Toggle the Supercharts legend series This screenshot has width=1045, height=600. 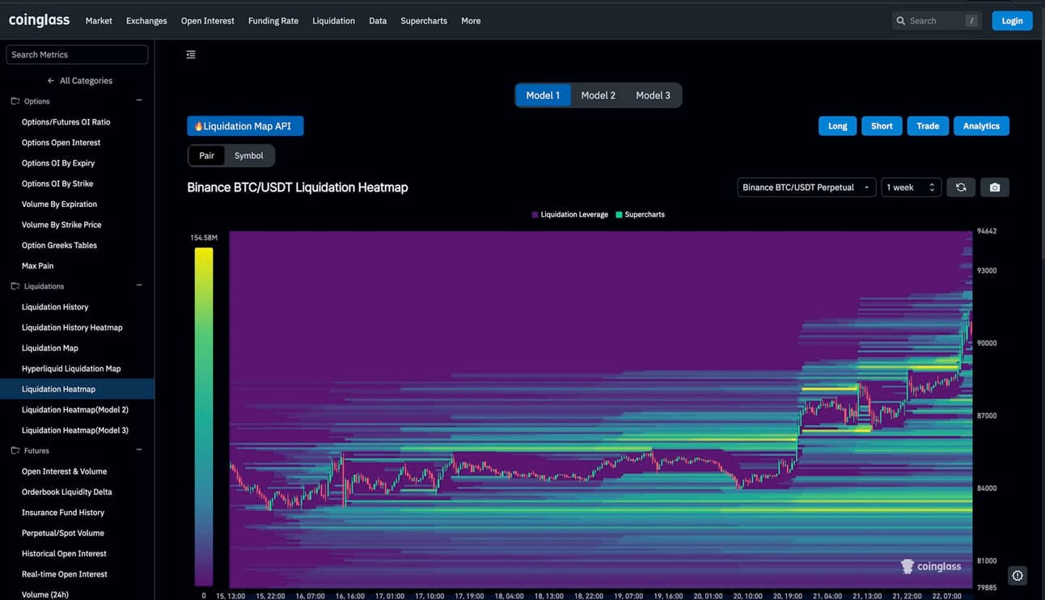pyautogui.click(x=640, y=214)
